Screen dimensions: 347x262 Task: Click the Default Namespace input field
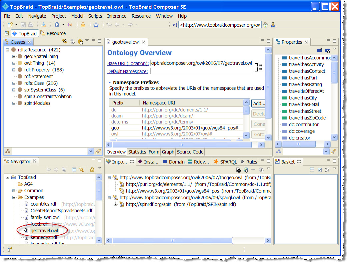point(201,71)
